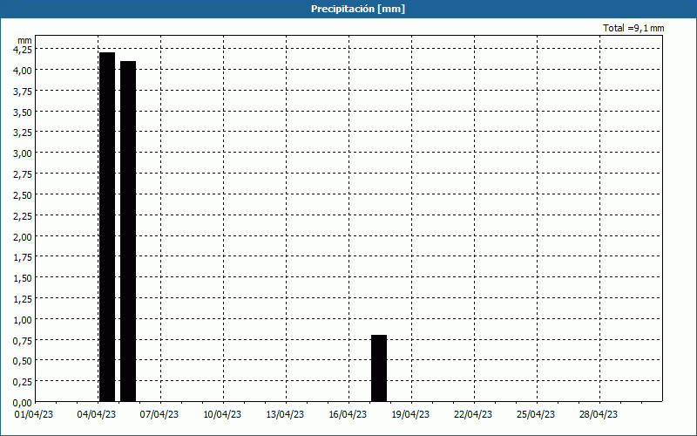
Task: Select the 0,80 mm bar for 17/04/23
Action: pos(379,368)
